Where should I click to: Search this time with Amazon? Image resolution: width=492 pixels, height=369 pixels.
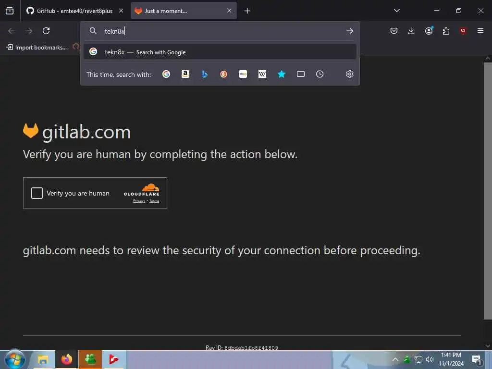185,74
